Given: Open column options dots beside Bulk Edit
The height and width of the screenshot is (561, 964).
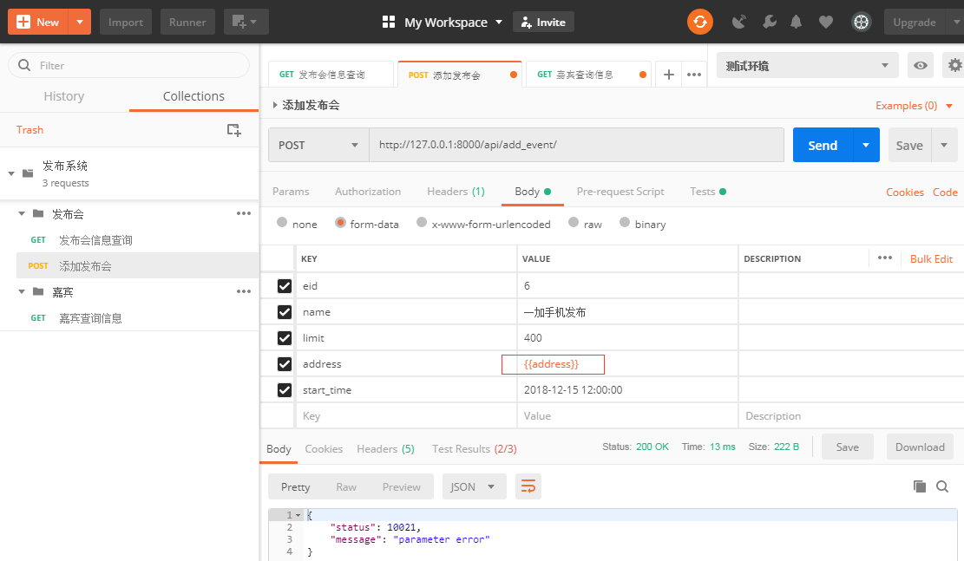Looking at the screenshot, I should coord(885,258).
